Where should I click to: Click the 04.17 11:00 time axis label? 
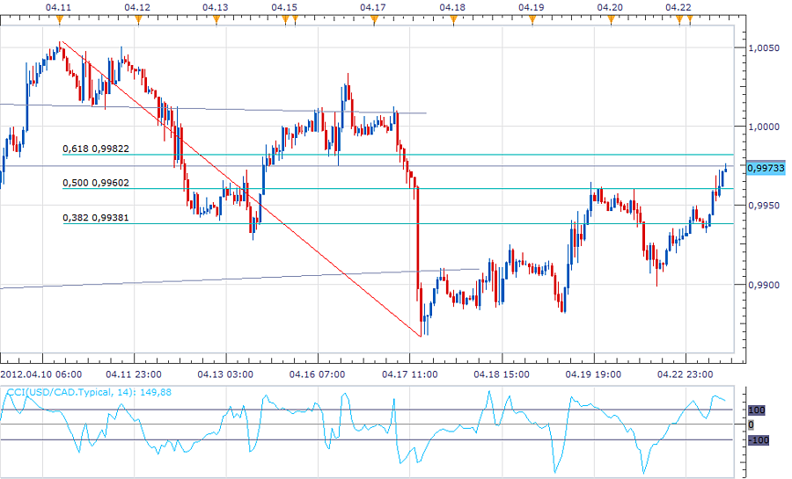pyautogui.click(x=410, y=371)
